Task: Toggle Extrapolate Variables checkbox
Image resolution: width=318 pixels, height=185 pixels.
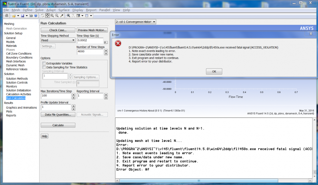Action: [x=44, y=63]
